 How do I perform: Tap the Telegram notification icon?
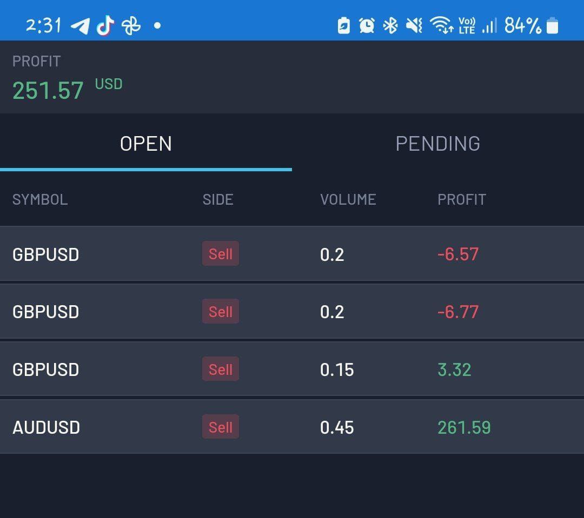coord(80,25)
